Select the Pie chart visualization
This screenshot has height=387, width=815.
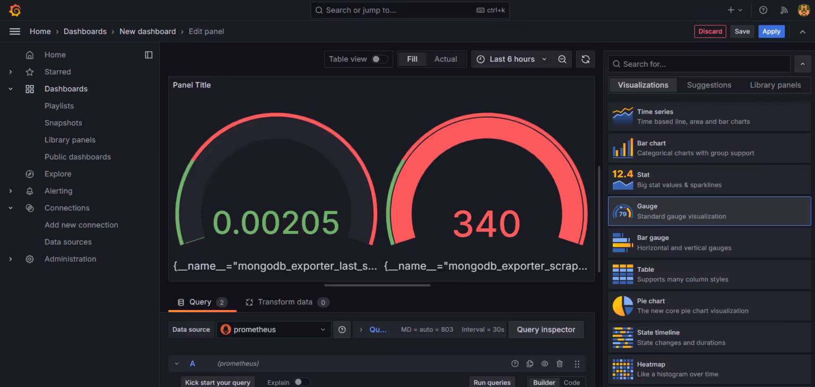pyautogui.click(x=709, y=306)
